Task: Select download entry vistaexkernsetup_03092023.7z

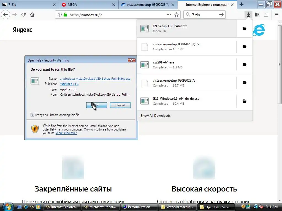Action: [186, 83]
